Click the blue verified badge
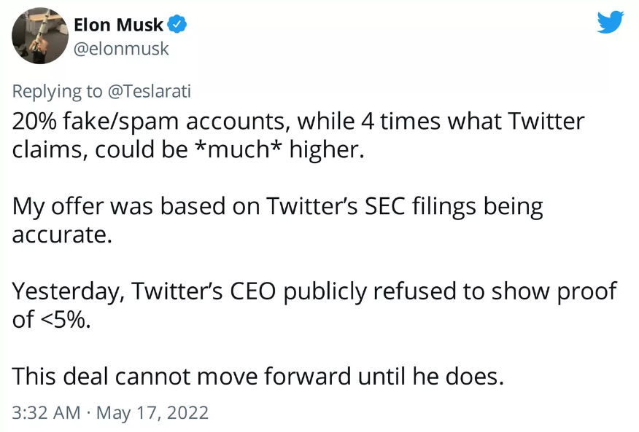This screenshot has height=432, width=639. (x=177, y=25)
